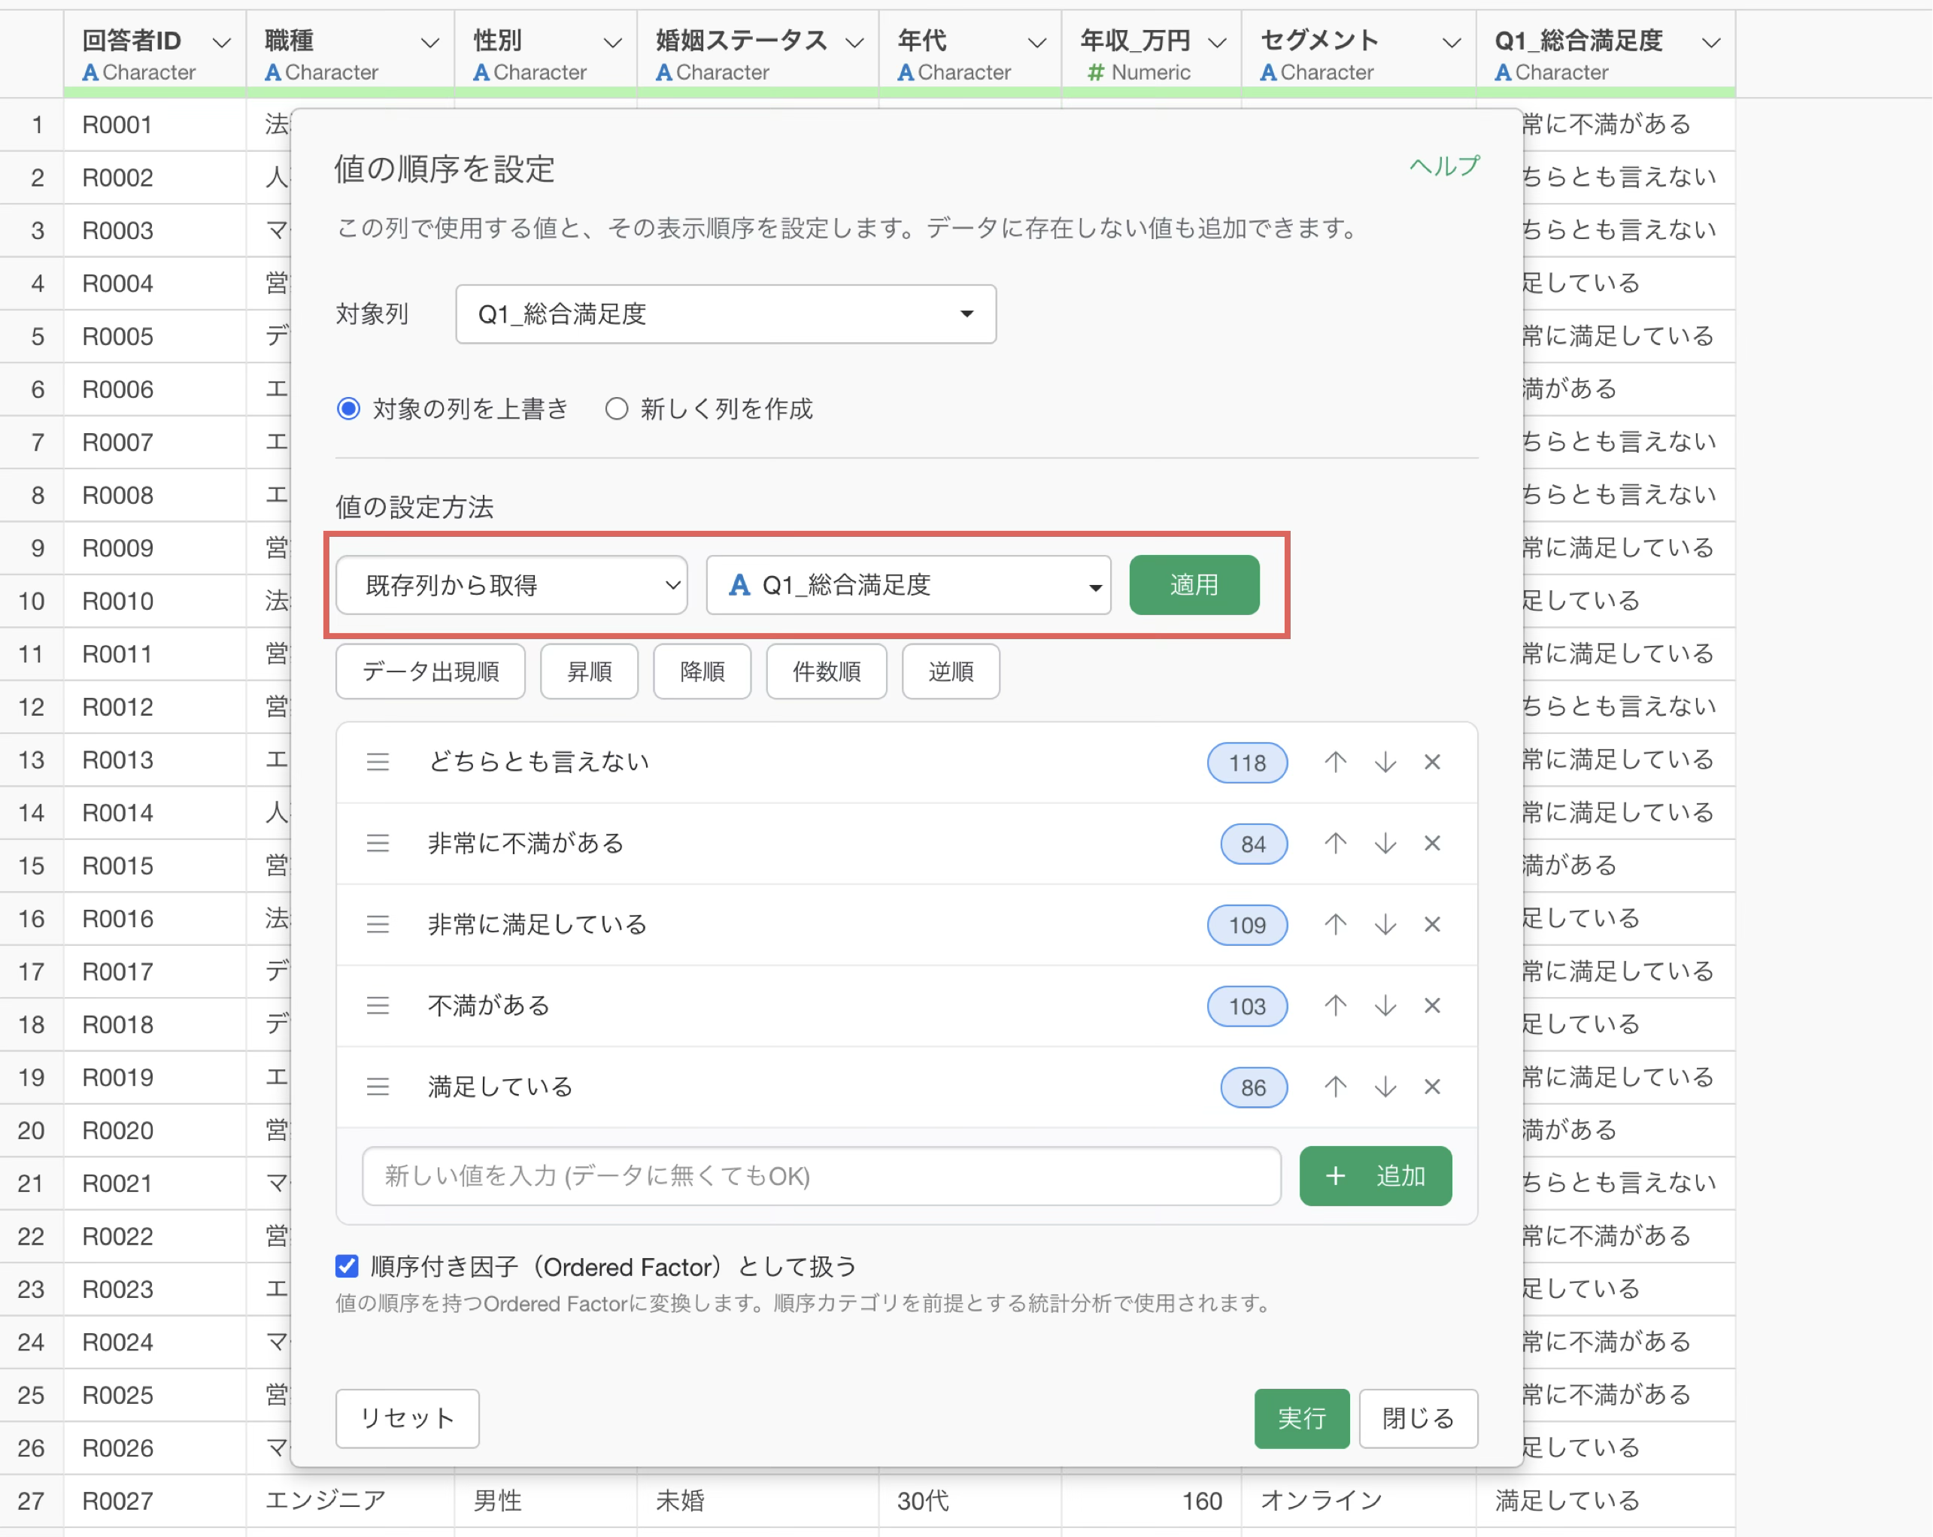Open the 回答者ID column menu

coord(220,42)
